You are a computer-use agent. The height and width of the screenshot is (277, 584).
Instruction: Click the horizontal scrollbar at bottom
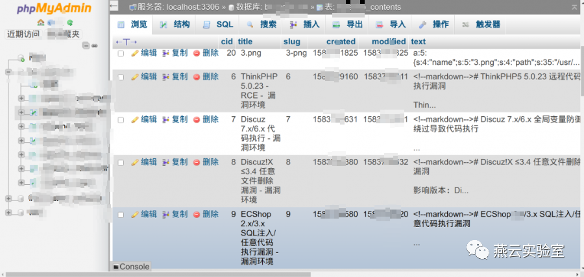158,274
